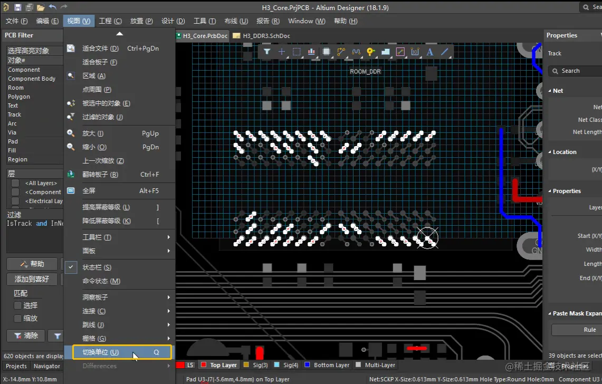The image size is (602, 384).
Task: Select the Place String 'A' icon
Action: (430, 52)
